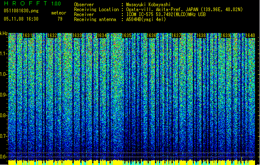Viewport: 260px width, 165px height.
Task: Click the 1638 time marker
Action: point(201,35)
